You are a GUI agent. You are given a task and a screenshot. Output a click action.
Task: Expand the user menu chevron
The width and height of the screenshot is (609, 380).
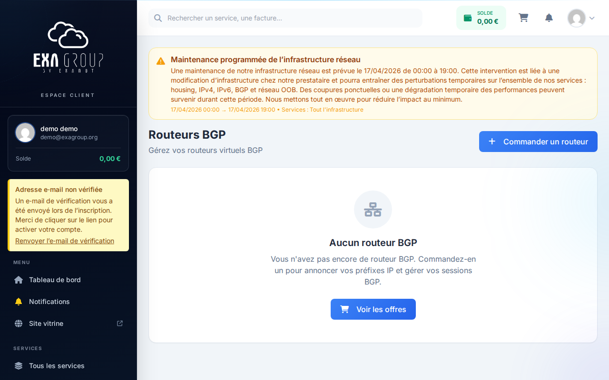(592, 18)
